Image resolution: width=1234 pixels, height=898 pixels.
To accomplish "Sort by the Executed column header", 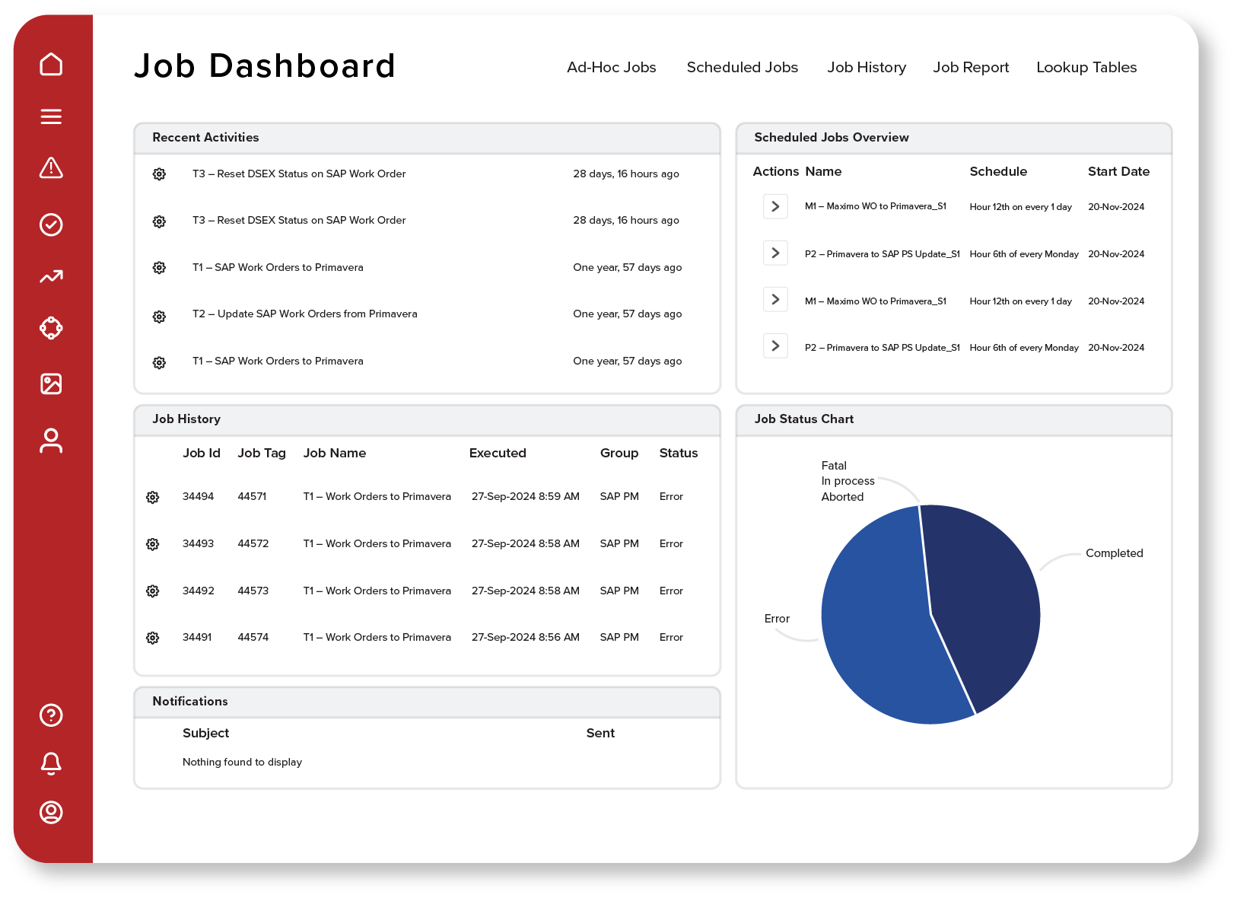I will pyautogui.click(x=498, y=454).
